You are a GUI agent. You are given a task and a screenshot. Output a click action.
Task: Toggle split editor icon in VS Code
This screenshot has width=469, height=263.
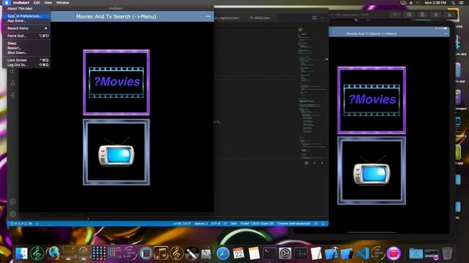click(x=314, y=18)
